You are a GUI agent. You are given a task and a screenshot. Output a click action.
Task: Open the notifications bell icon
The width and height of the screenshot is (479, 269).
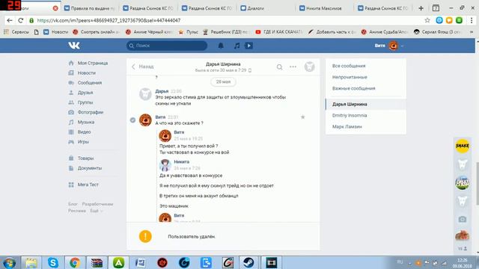coord(221,46)
